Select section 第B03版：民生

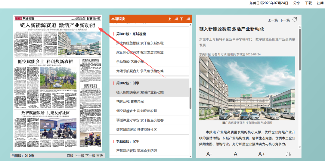tap(128, 142)
